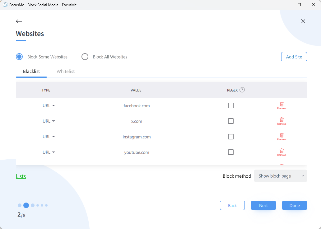Screen dimensions: 321x229
Task: Change the type dropdown for instagram.com
Action: point(49,137)
